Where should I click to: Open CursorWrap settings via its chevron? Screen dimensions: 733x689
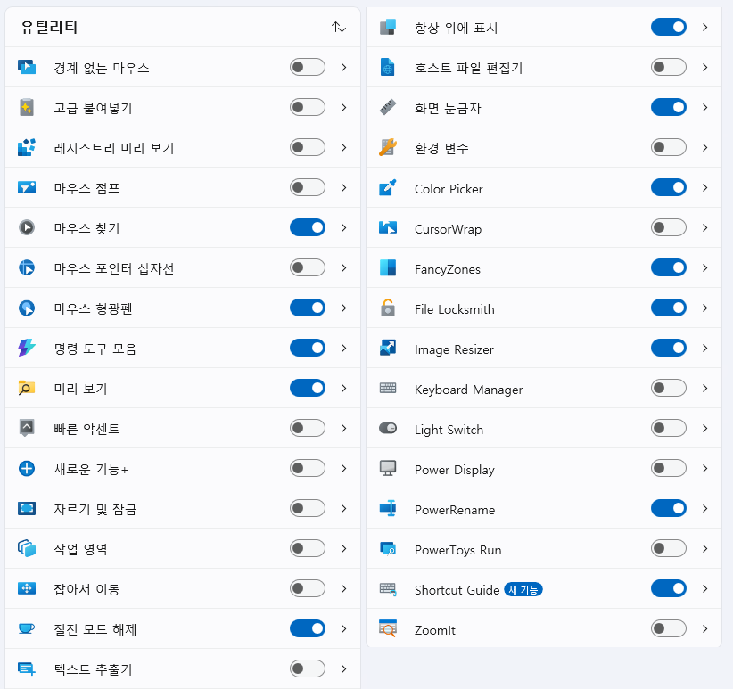705,228
